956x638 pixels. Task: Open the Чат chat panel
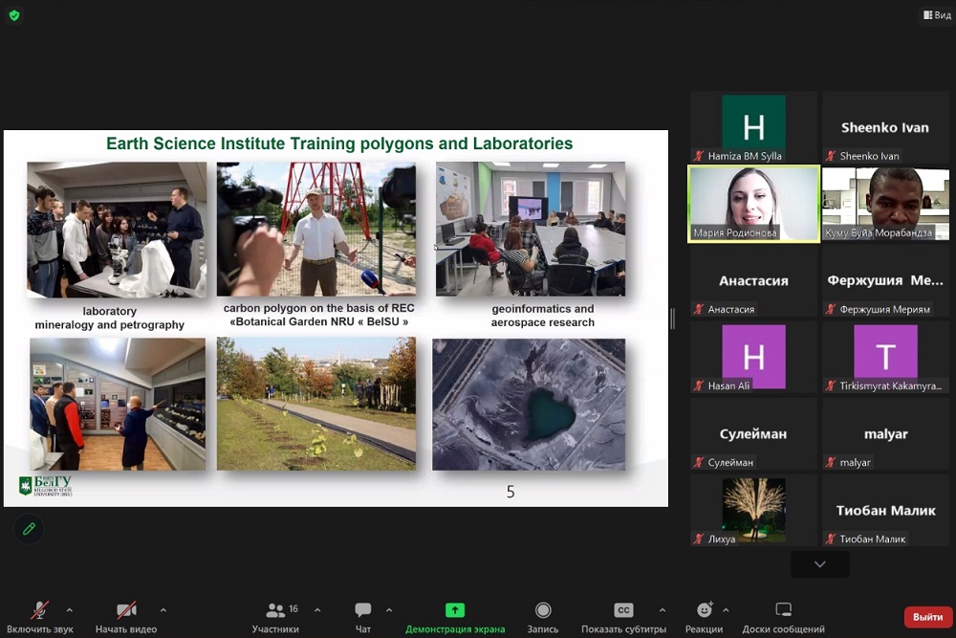click(363, 617)
